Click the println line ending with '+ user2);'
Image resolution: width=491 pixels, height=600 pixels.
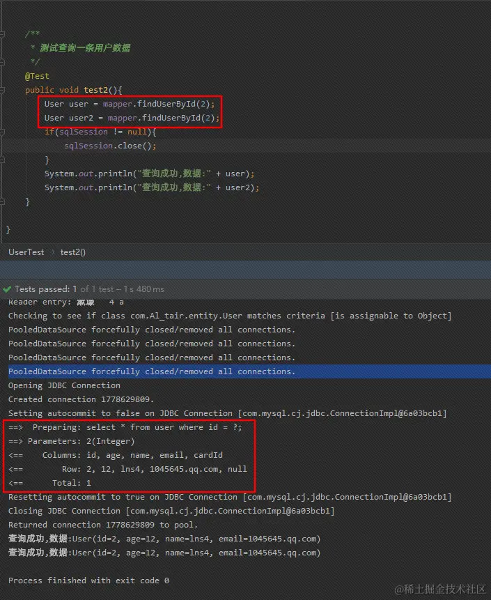152,187
